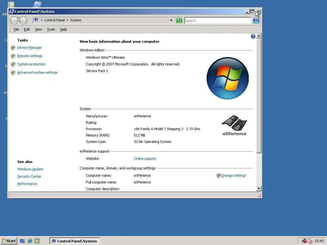
Task: Click the search magnifier button
Action: click(x=256, y=20)
